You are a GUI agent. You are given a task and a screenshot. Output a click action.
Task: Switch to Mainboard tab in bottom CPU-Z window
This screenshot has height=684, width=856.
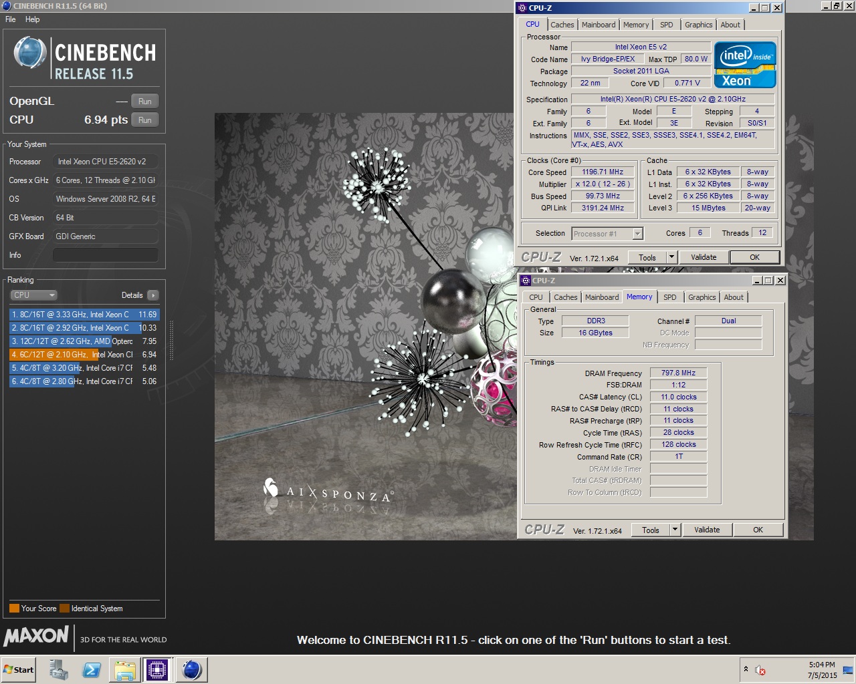tap(602, 297)
